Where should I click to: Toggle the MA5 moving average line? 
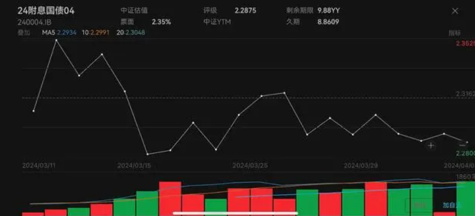click(60, 33)
